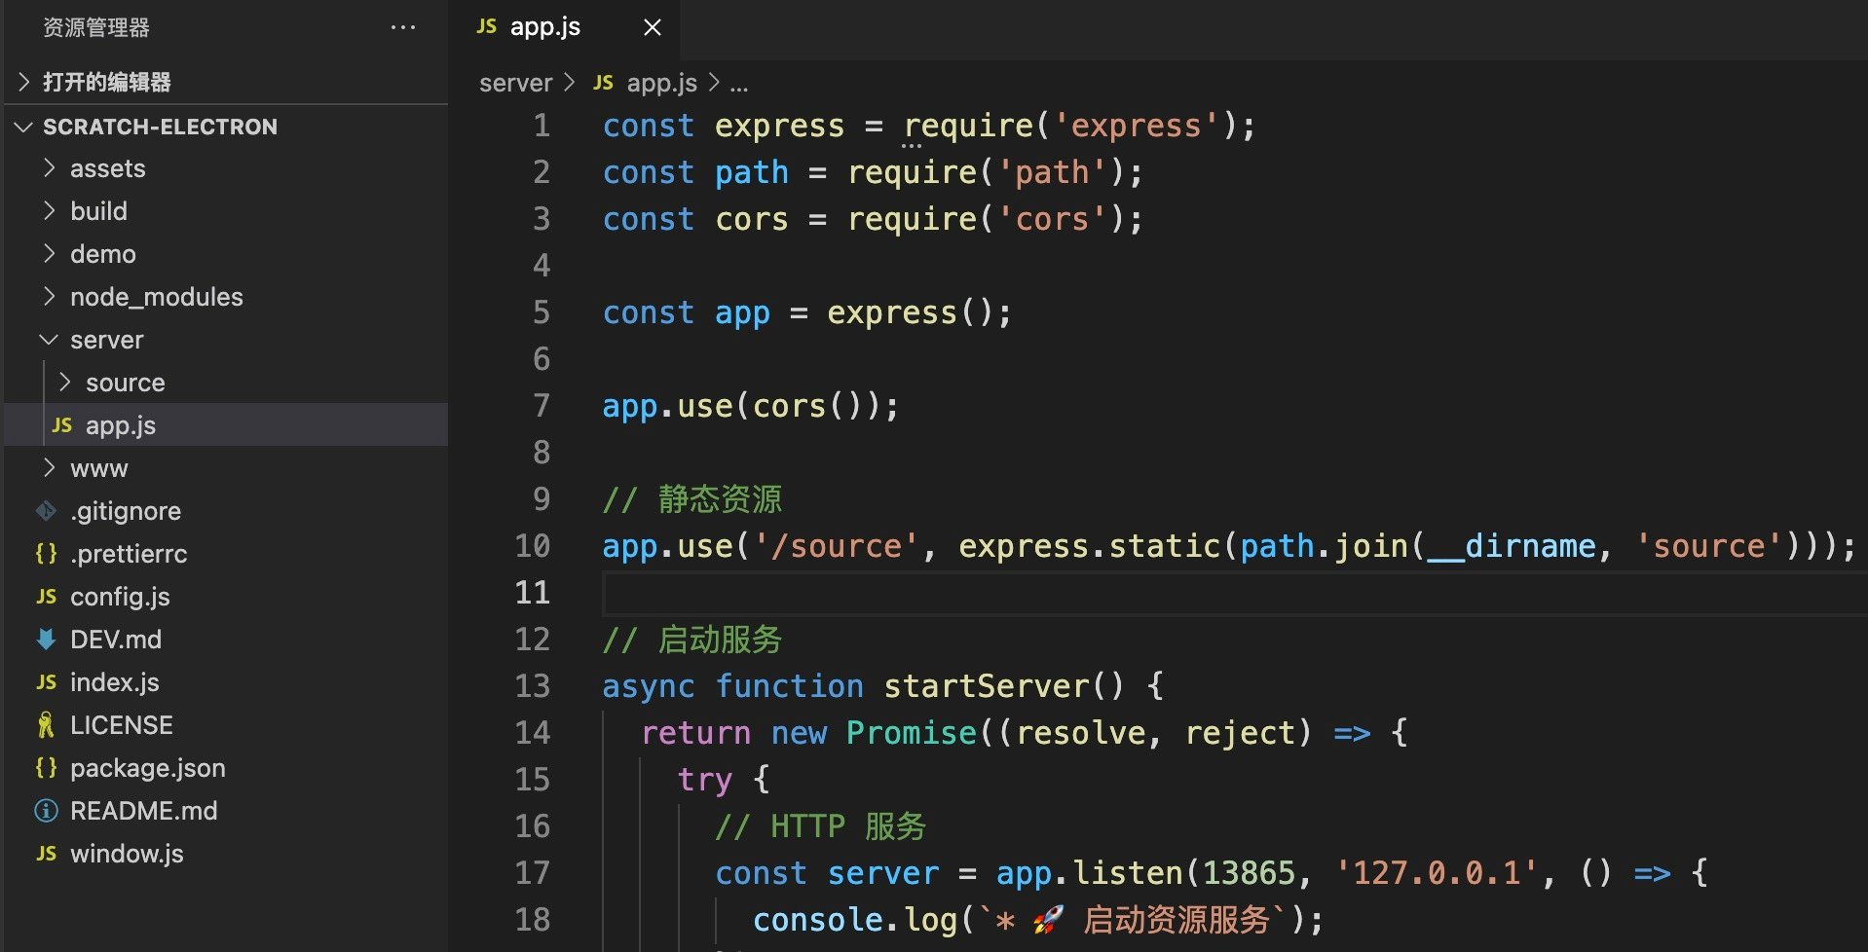Viewport: 1868px width, 952px height.
Task: Collapse the server folder chevron
Action: pos(49,340)
